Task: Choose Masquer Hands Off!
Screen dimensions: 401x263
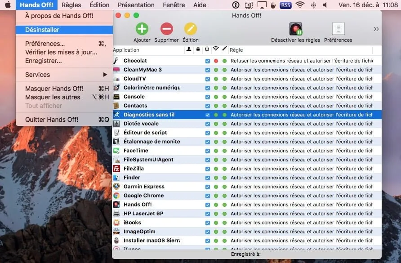Action: [x=64, y=89]
